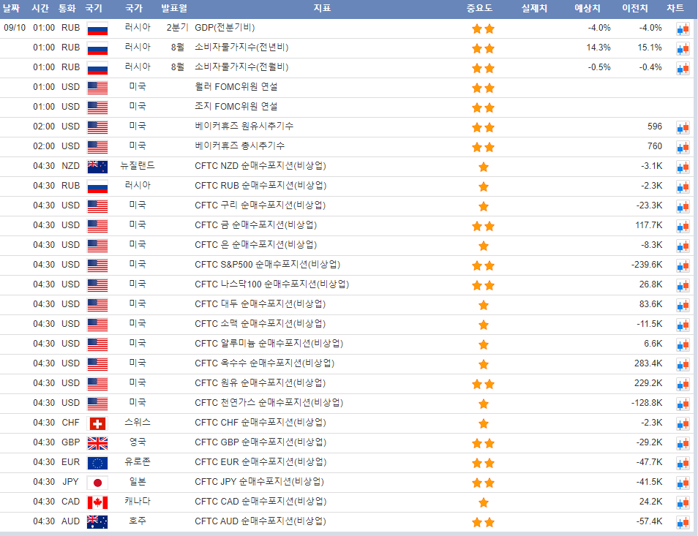Show chart for CFTC 원유 순매수포지션 row
698x536 pixels.
click(683, 384)
